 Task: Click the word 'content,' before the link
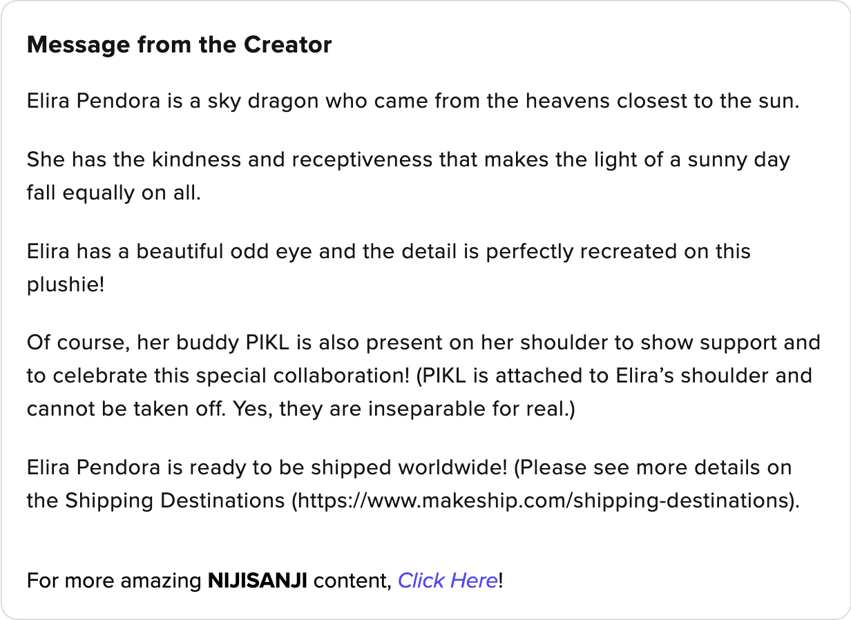[352, 581]
